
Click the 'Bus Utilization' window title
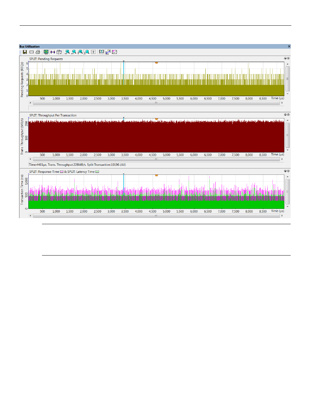pyautogui.click(x=29, y=46)
